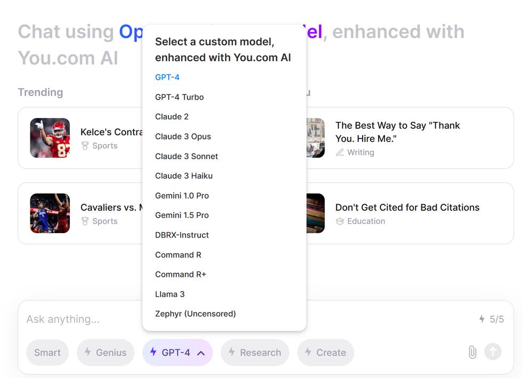This screenshot has height=378, width=522.
Task: Select Llama 3 model option
Action: click(170, 294)
